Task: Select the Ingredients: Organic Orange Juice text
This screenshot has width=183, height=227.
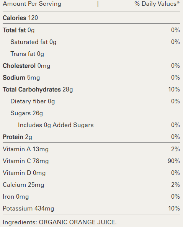Action: [x=60, y=222]
